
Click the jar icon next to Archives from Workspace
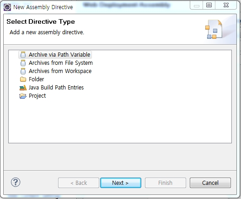coord(23,71)
